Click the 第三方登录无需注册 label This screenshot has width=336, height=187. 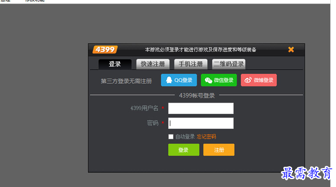point(126,81)
